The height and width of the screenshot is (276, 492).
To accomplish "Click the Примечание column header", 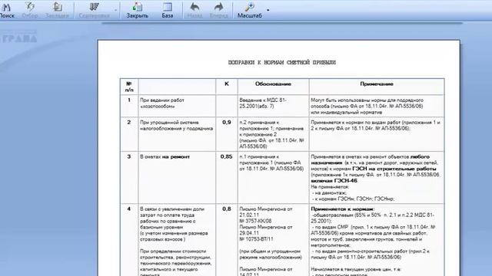I will point(377,84).
